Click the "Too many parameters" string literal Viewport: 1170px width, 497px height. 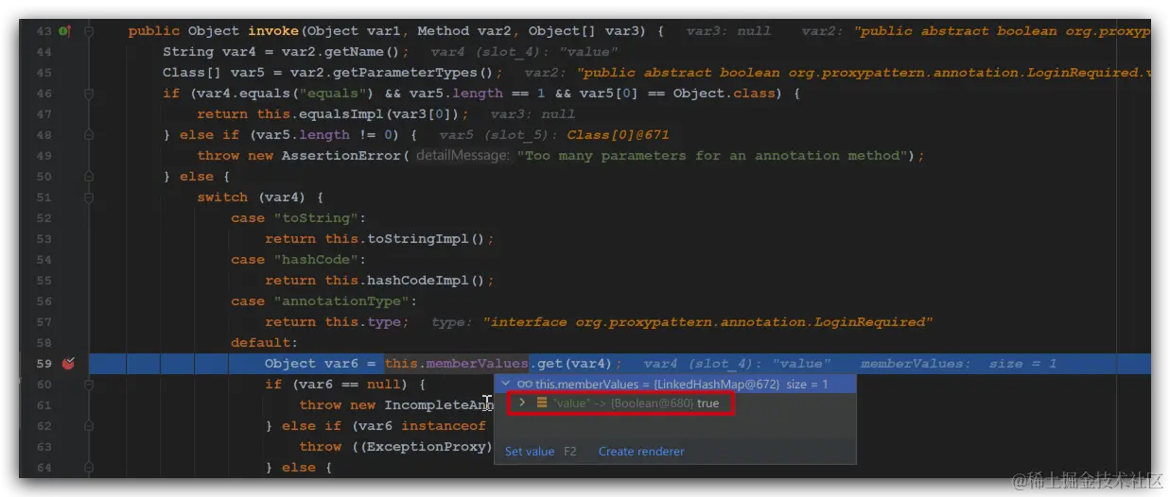[716, 156]
